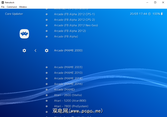Select Arcade (FB Alpha 2012 CPS-2) core
Image resolution: width=167 pixels, height=117 pixels.
[74, 20]
